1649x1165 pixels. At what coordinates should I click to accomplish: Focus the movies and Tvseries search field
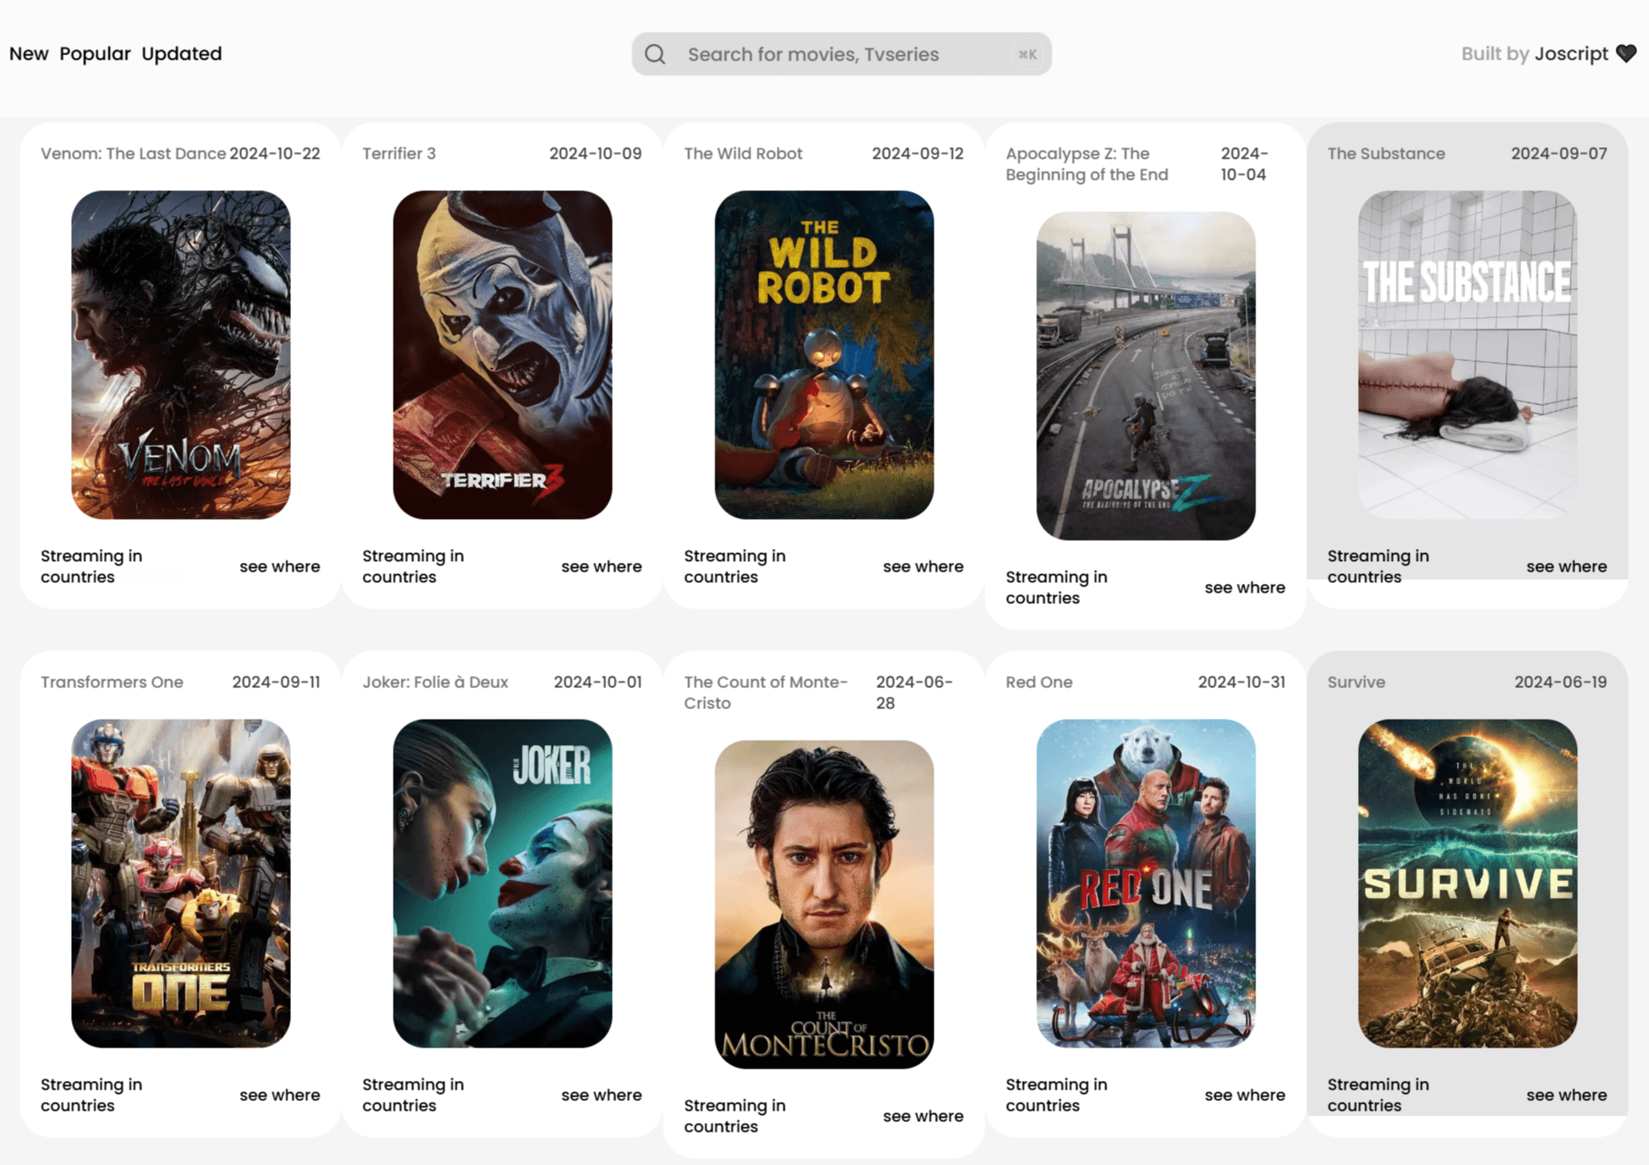pyautogui.click(x=842, y=54)
